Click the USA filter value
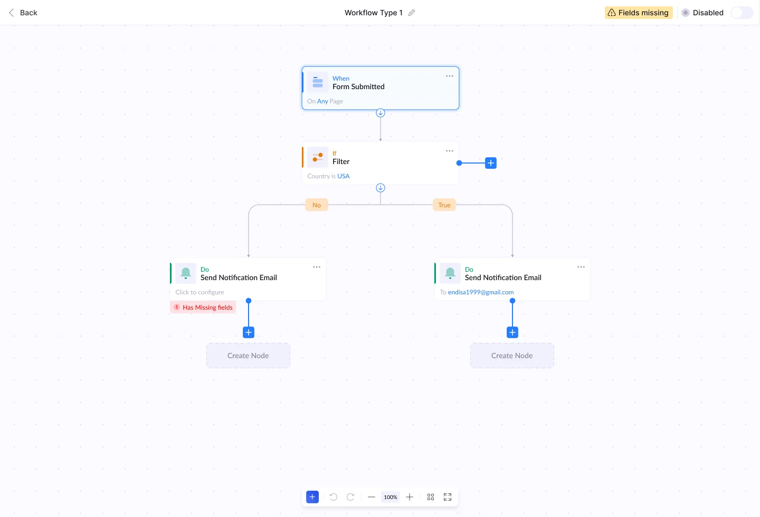The image size is (760, 517). point(344,176)
